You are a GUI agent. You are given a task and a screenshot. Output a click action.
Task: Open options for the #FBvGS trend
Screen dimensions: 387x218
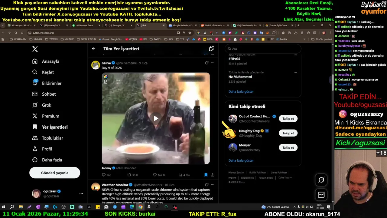(x=295, y=55)
